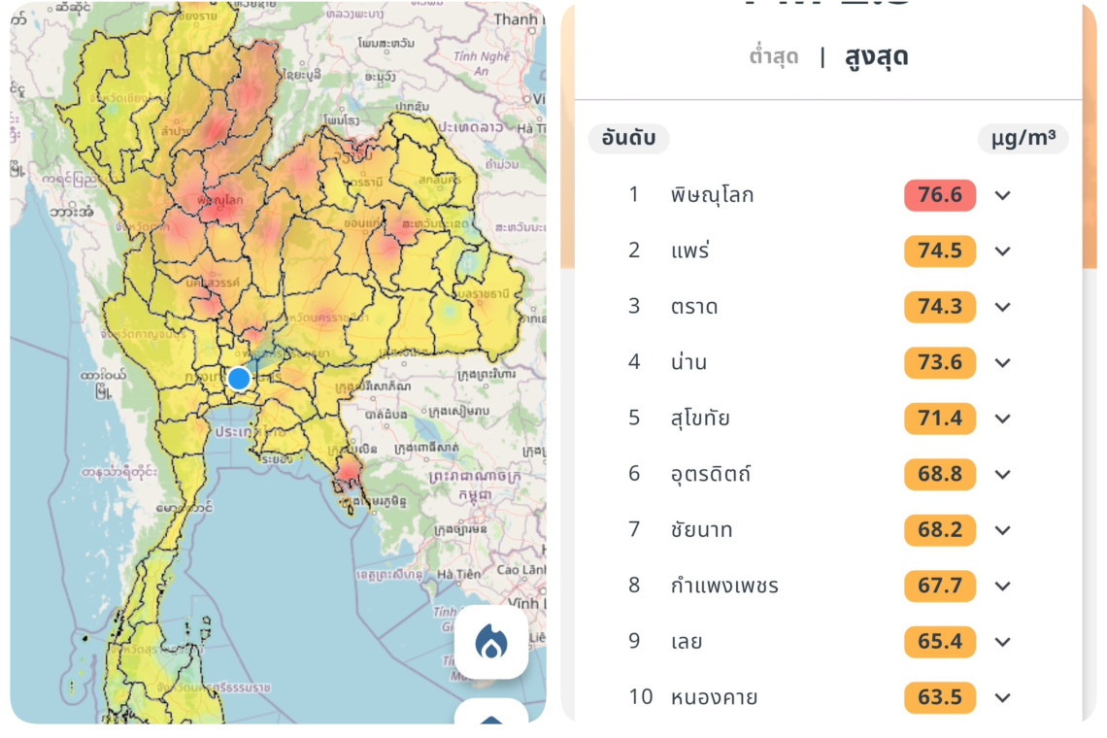Click the อันดับ rank column header

coord(628,139)
